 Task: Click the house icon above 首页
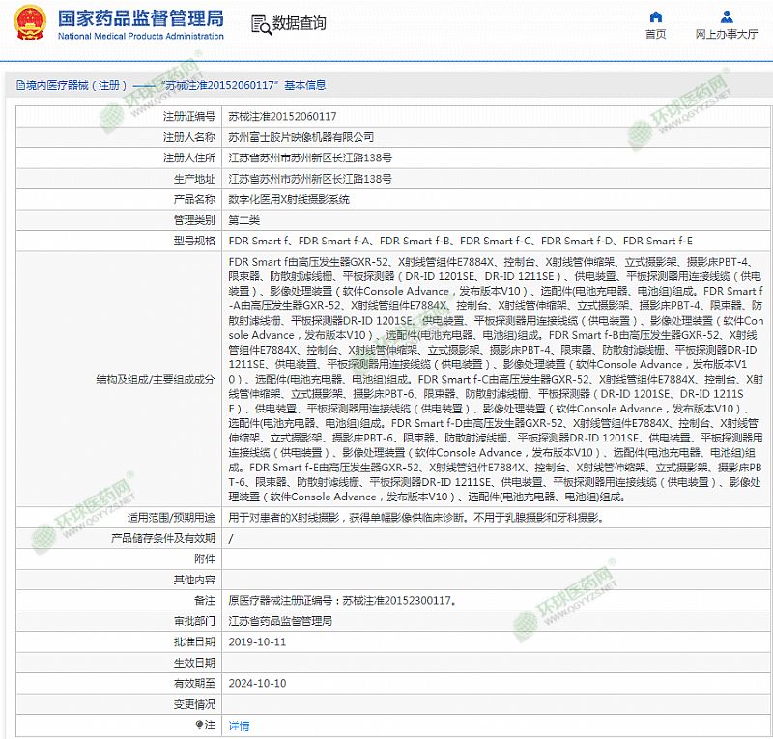point(655,16)
